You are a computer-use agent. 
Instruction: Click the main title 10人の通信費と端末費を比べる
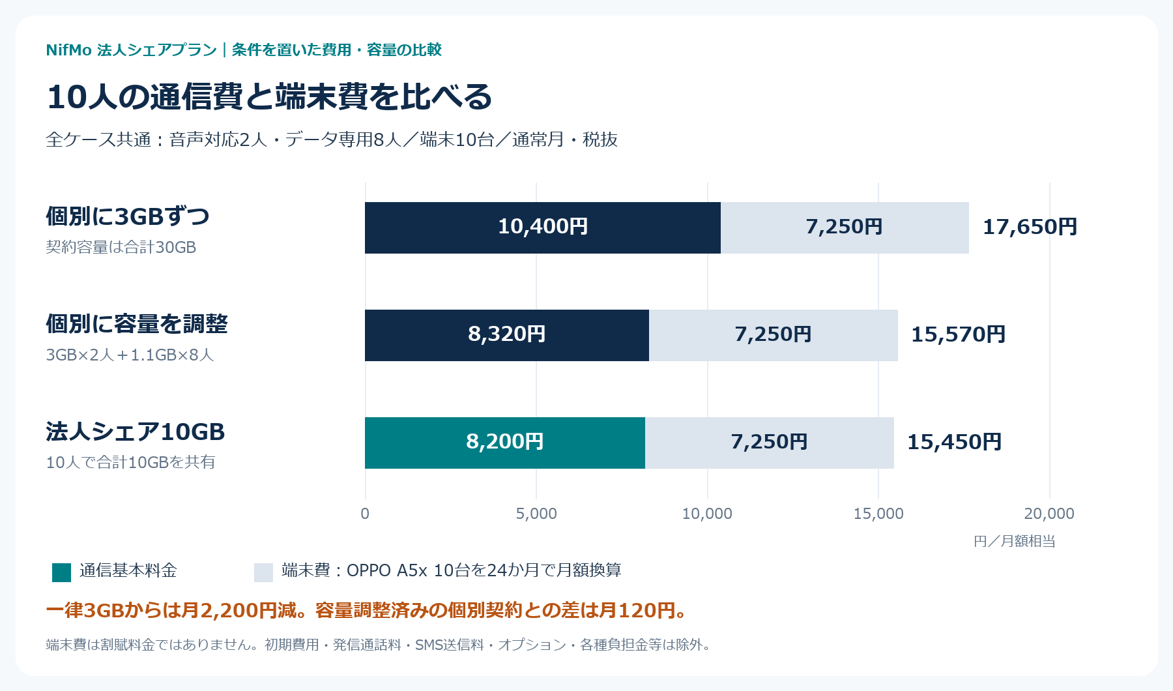[x=269, y=96]
